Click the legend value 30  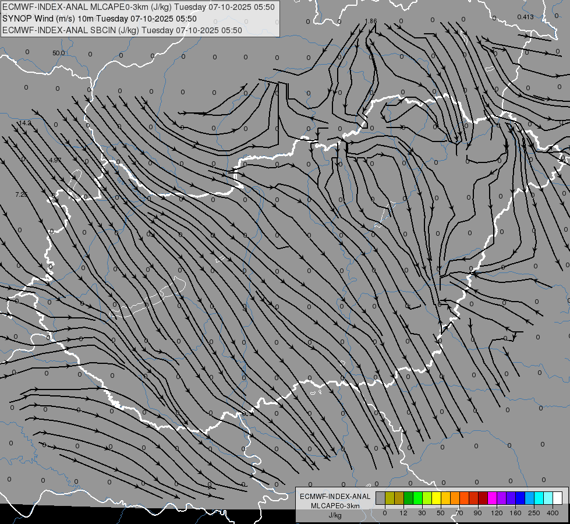(x=422, y=513)
